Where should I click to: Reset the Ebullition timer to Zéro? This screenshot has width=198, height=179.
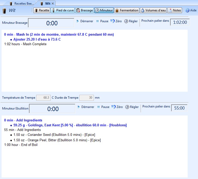pos(117,107)
